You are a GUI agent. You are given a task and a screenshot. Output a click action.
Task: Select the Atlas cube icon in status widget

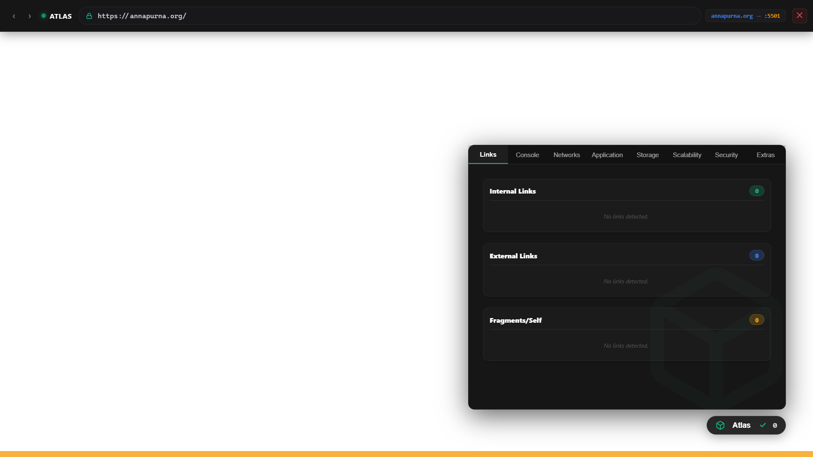click(720, 425)
